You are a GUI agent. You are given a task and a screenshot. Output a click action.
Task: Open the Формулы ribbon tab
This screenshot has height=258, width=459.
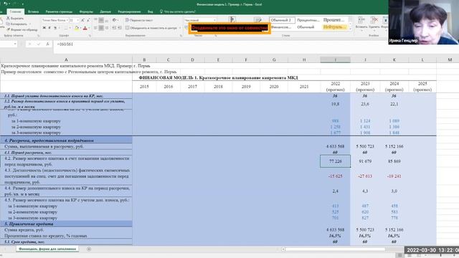point(86,11)
